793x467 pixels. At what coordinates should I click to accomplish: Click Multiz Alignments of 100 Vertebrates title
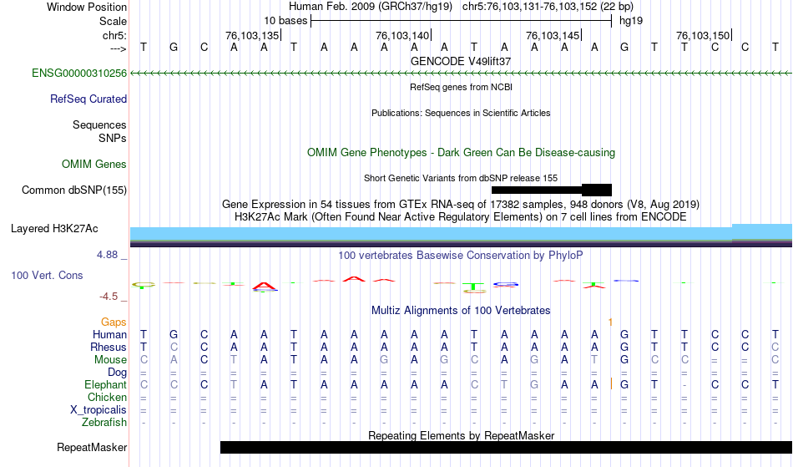(x=461, y=310)
